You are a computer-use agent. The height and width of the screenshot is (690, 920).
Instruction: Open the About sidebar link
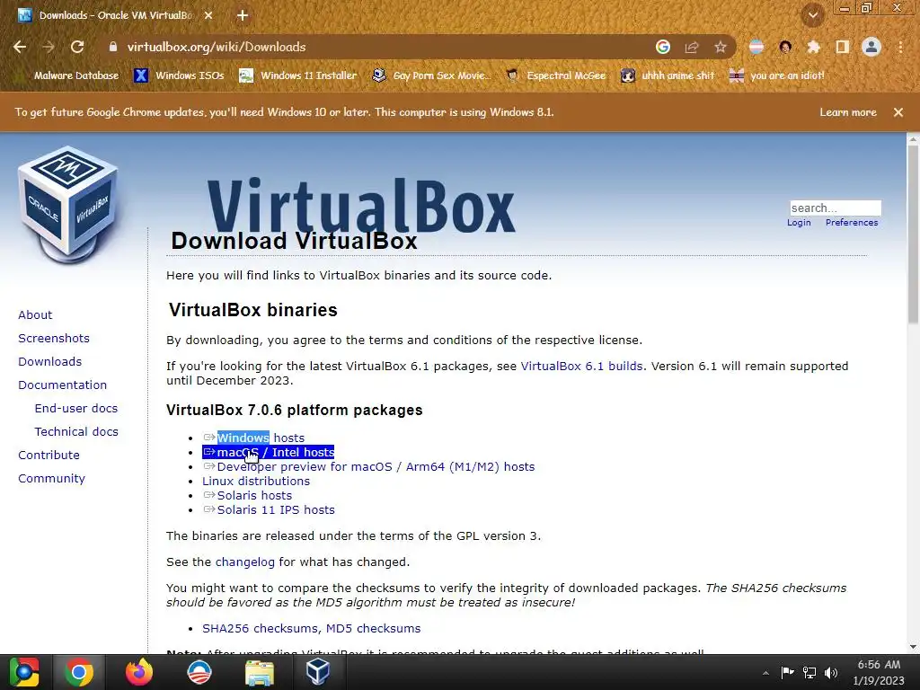pyautogui.click(x=35, y=315)
